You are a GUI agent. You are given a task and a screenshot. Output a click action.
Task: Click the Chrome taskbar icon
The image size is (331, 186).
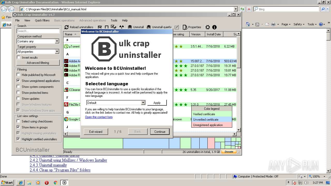pyautogui.click(x=55, y=183)
